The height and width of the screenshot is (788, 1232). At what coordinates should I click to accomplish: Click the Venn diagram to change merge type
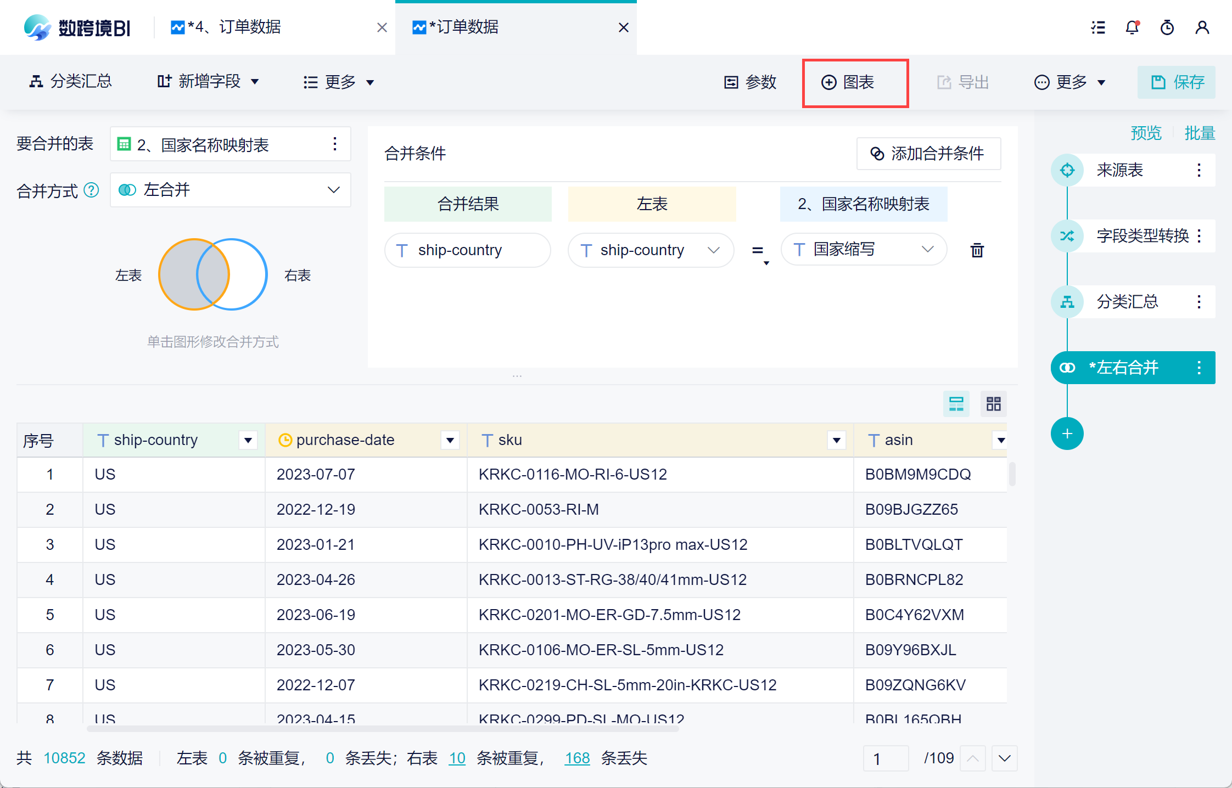click(213, 274)
